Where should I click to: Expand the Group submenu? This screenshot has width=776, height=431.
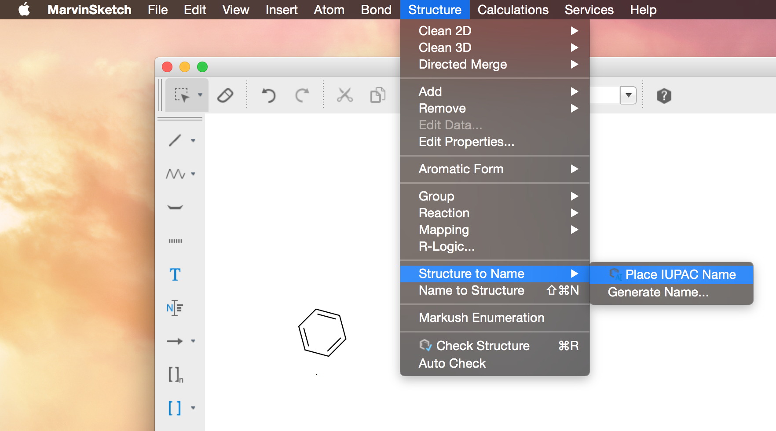pos(495,196)
